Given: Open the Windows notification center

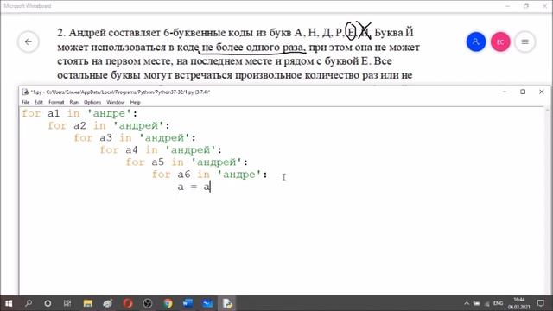Looking at the screenshot, I should pos(541,303).
